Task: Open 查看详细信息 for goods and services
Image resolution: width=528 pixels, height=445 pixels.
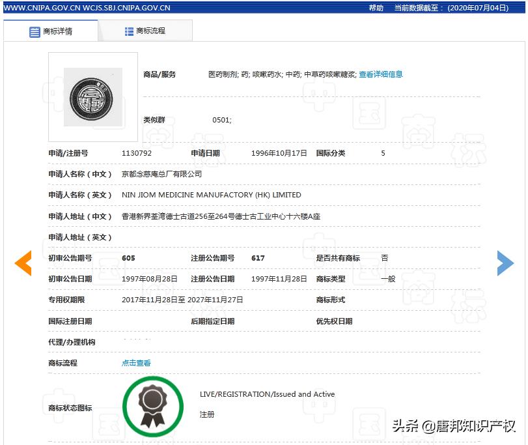Action: pyautogui.click(x=382, y=74)
